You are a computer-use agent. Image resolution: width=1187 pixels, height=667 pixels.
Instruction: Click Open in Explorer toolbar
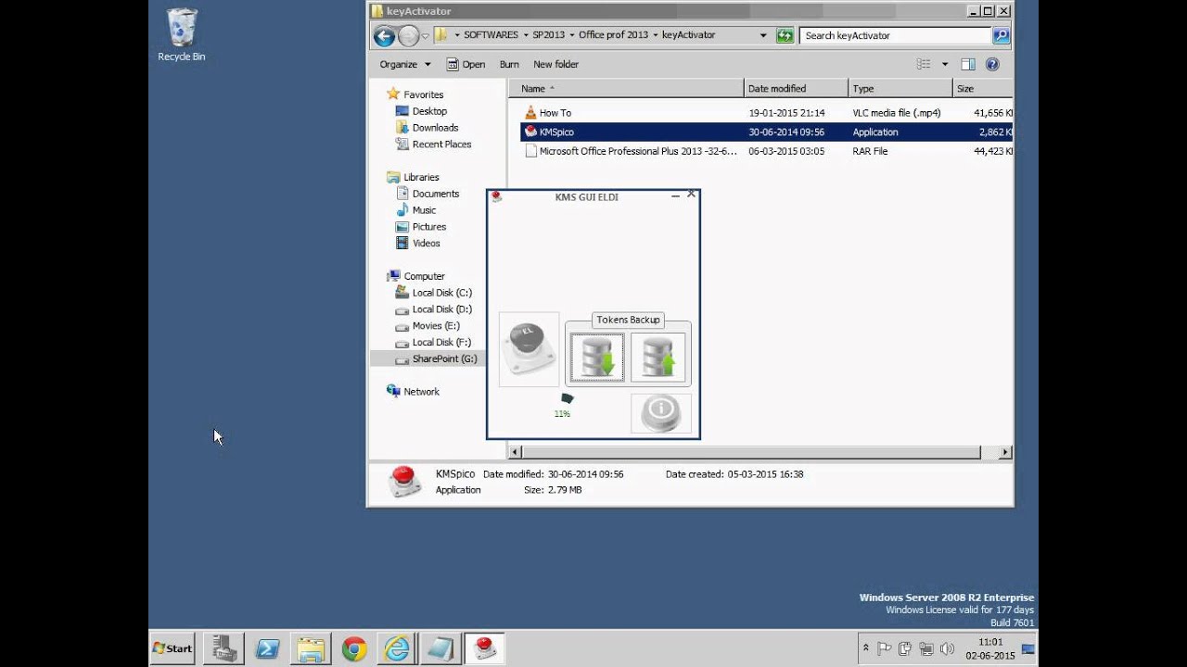pyautogui.click(x=466, y=64)
